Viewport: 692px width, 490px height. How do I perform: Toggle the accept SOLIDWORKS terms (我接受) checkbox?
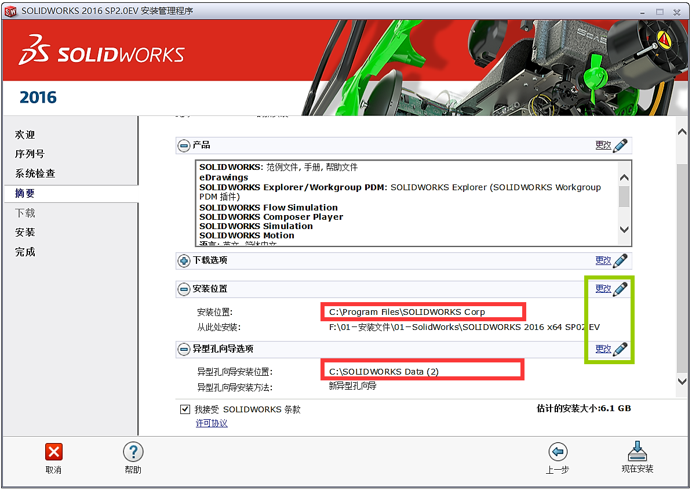pos(185,409)
